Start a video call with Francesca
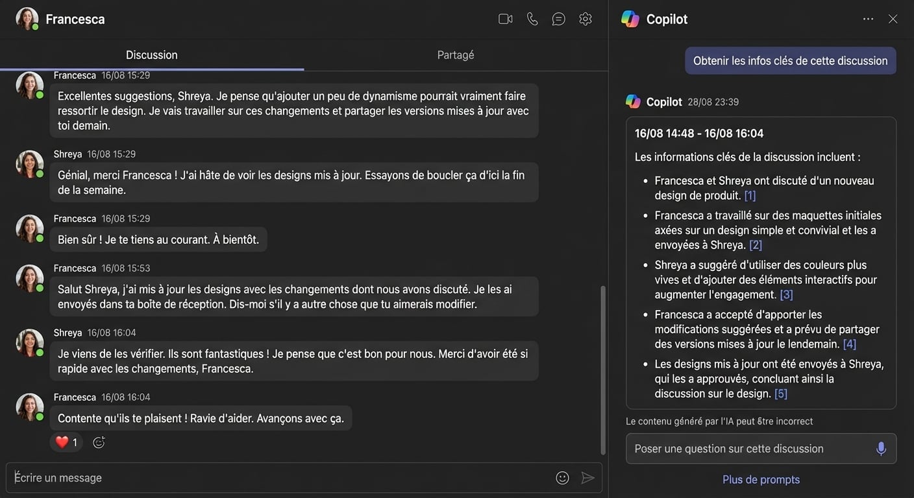The width and height of the screenshot is (914, 498). (505, 18)
